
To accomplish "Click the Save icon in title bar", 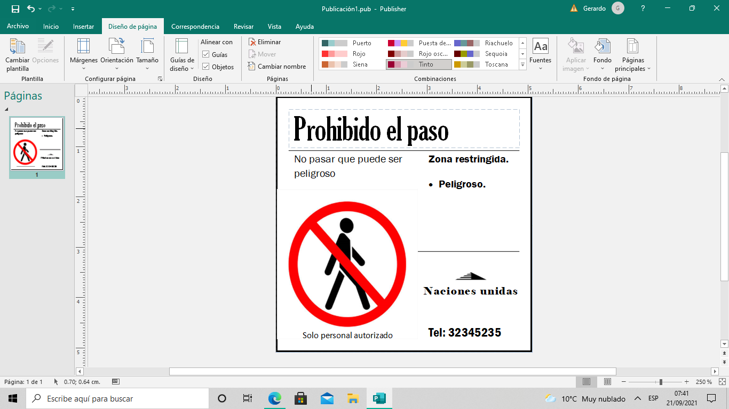I will coord(15,9).
